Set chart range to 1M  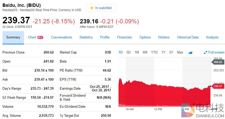click(137, 52)
